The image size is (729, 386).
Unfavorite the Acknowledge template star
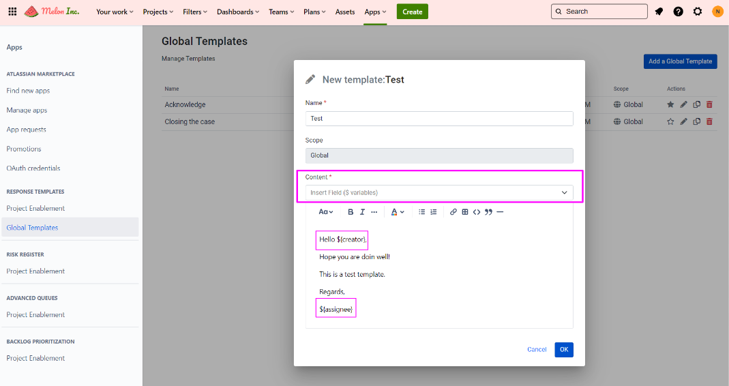coord(670,104)
